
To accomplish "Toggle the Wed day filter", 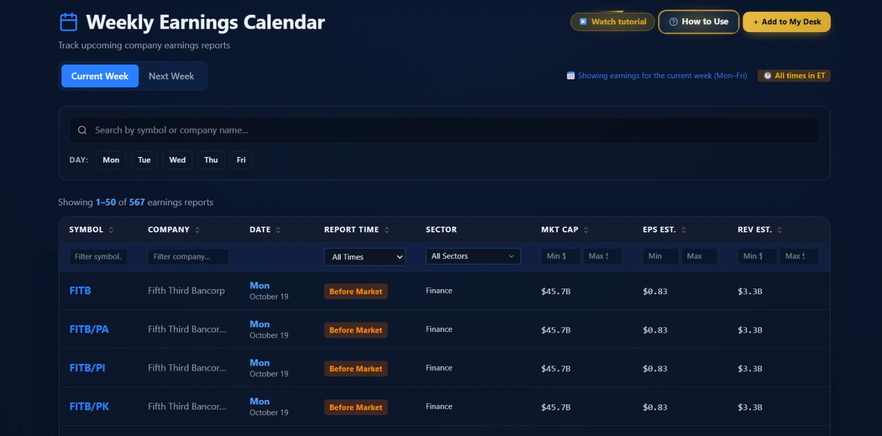I will tap(177, 160).
